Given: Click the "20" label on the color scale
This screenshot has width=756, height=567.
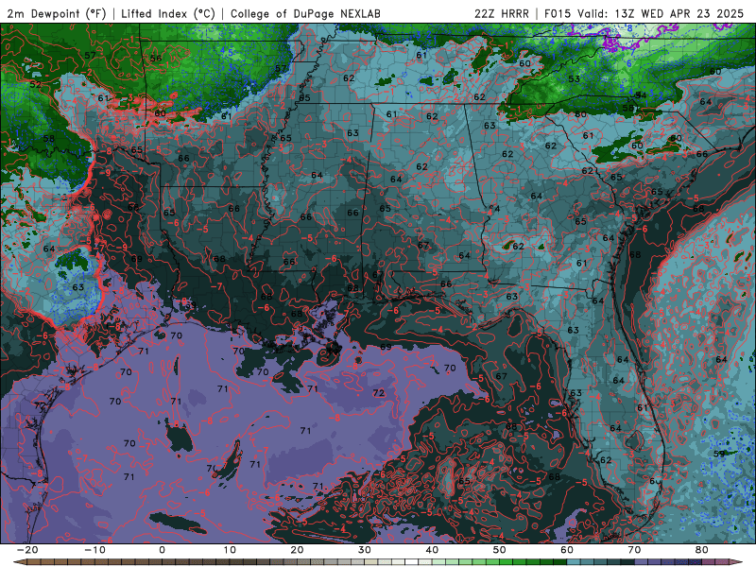Looking at the screenshot, I should point(297,550).
